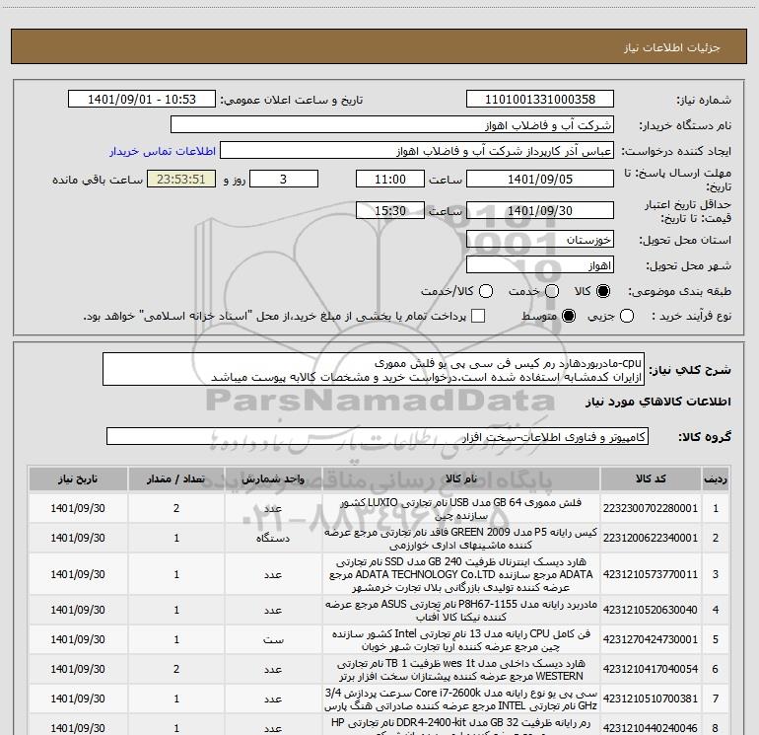Click the goods group field سخت افزار
The width and height of the screenshot is (759, 735).
378,436
